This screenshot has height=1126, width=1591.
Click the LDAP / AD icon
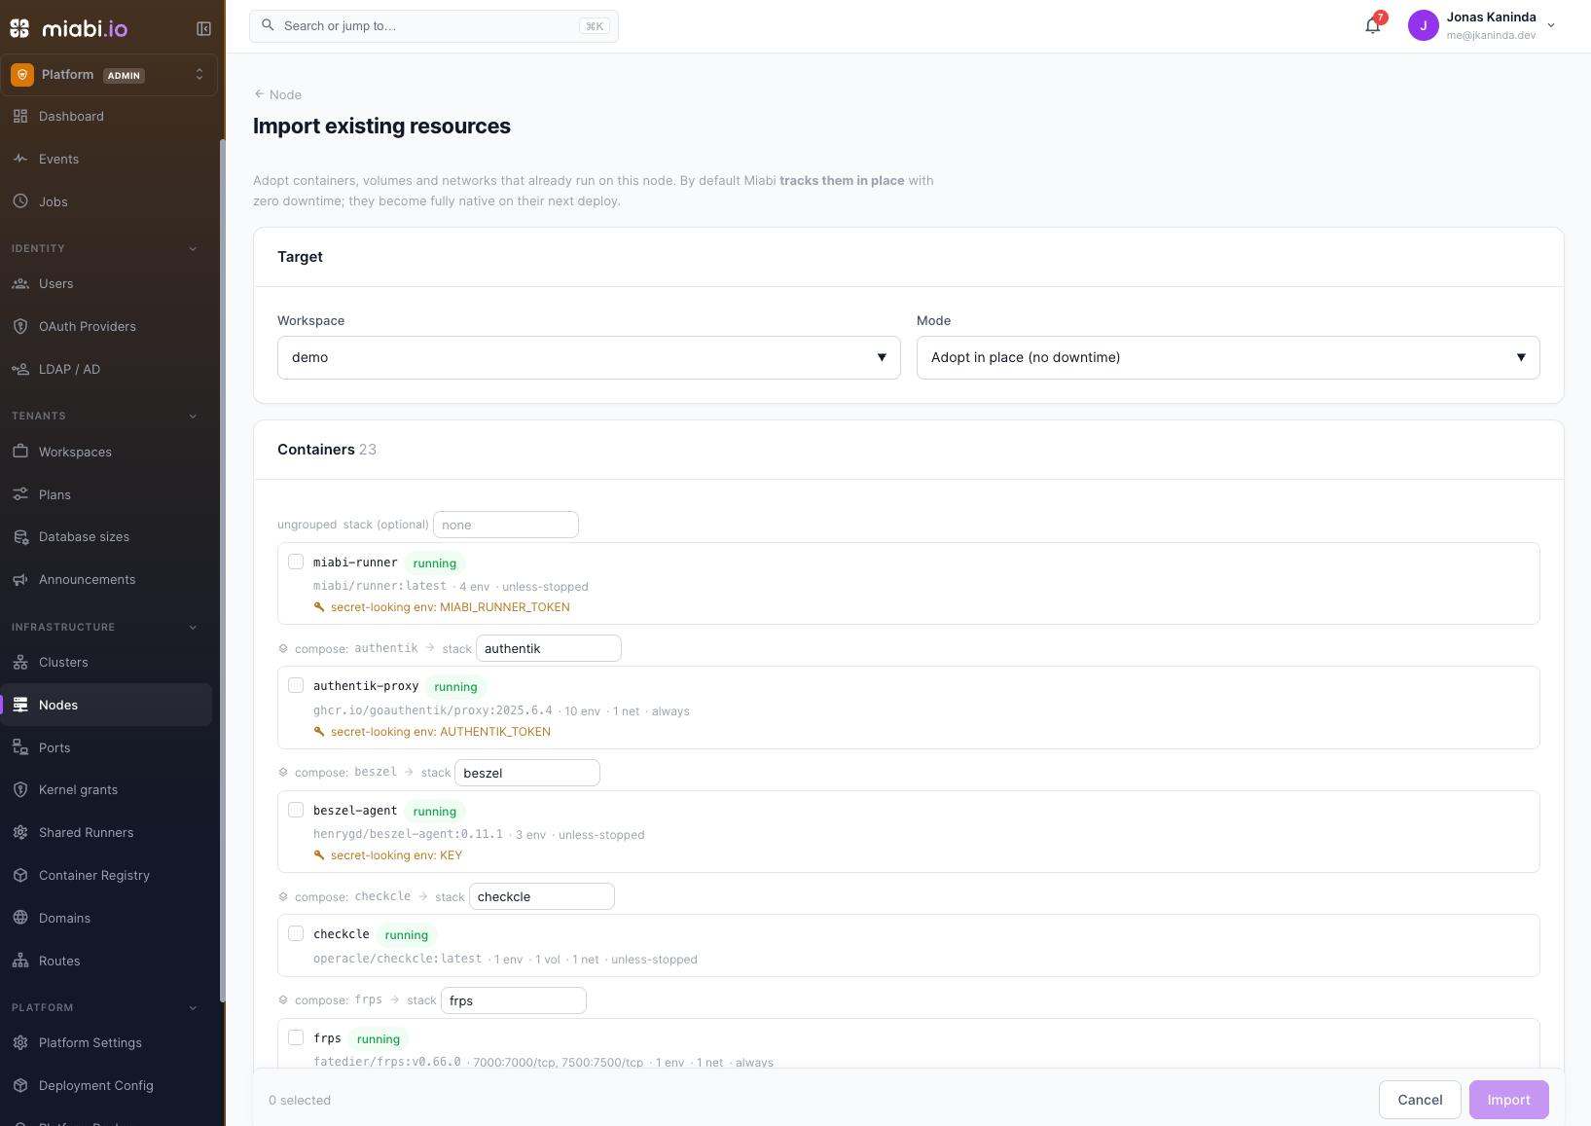20,369
